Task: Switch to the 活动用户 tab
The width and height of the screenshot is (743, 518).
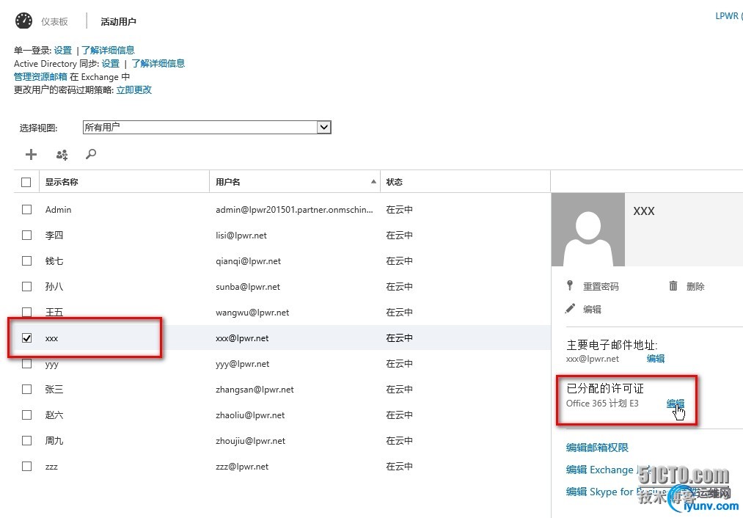Action: 118,22
